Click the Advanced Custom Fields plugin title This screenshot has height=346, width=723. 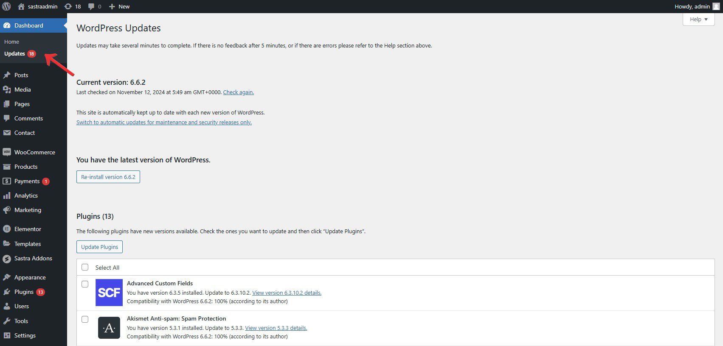pos(160,283)
